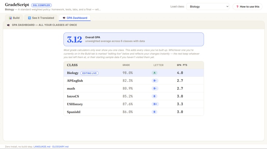Select the GPA Dashboard tab
267x149 pixels.
tap(75, 18)
